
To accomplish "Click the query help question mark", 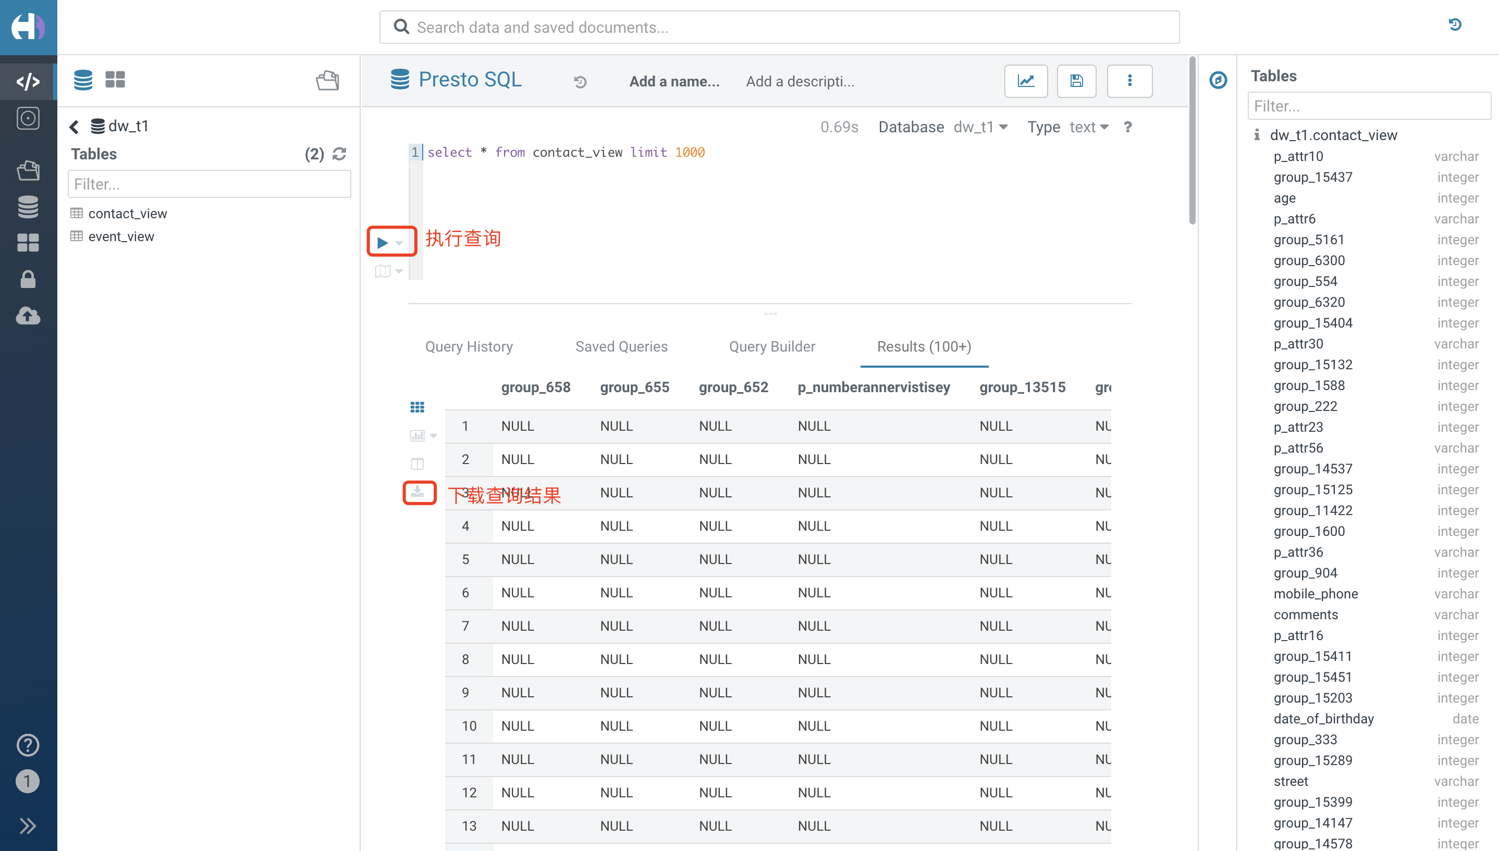I will 1127,127.
